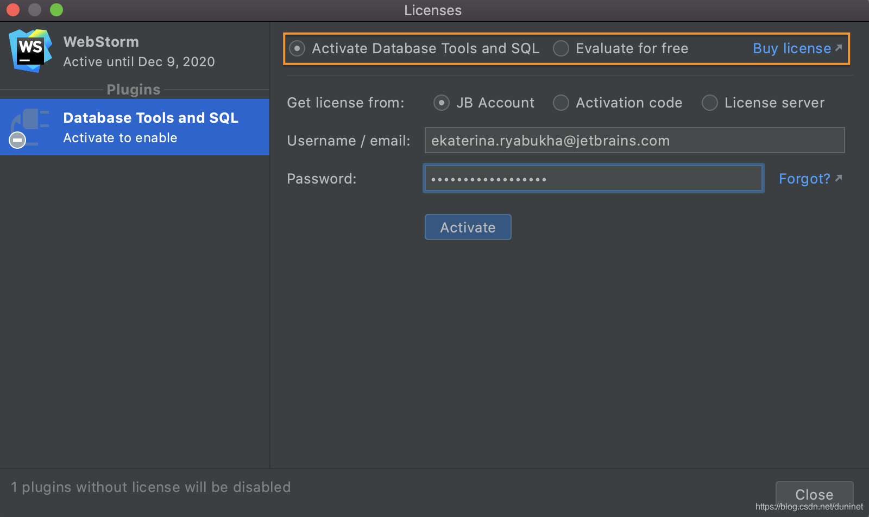The height and width of the screenshot is (517, 869).
Task: Click the green zoom button in the title bar
Action: pyautogui.click(x=56, y=9)
